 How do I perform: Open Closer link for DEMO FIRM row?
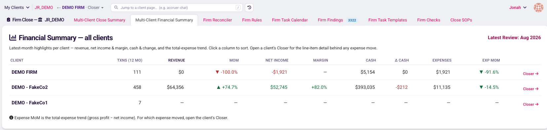531,74
